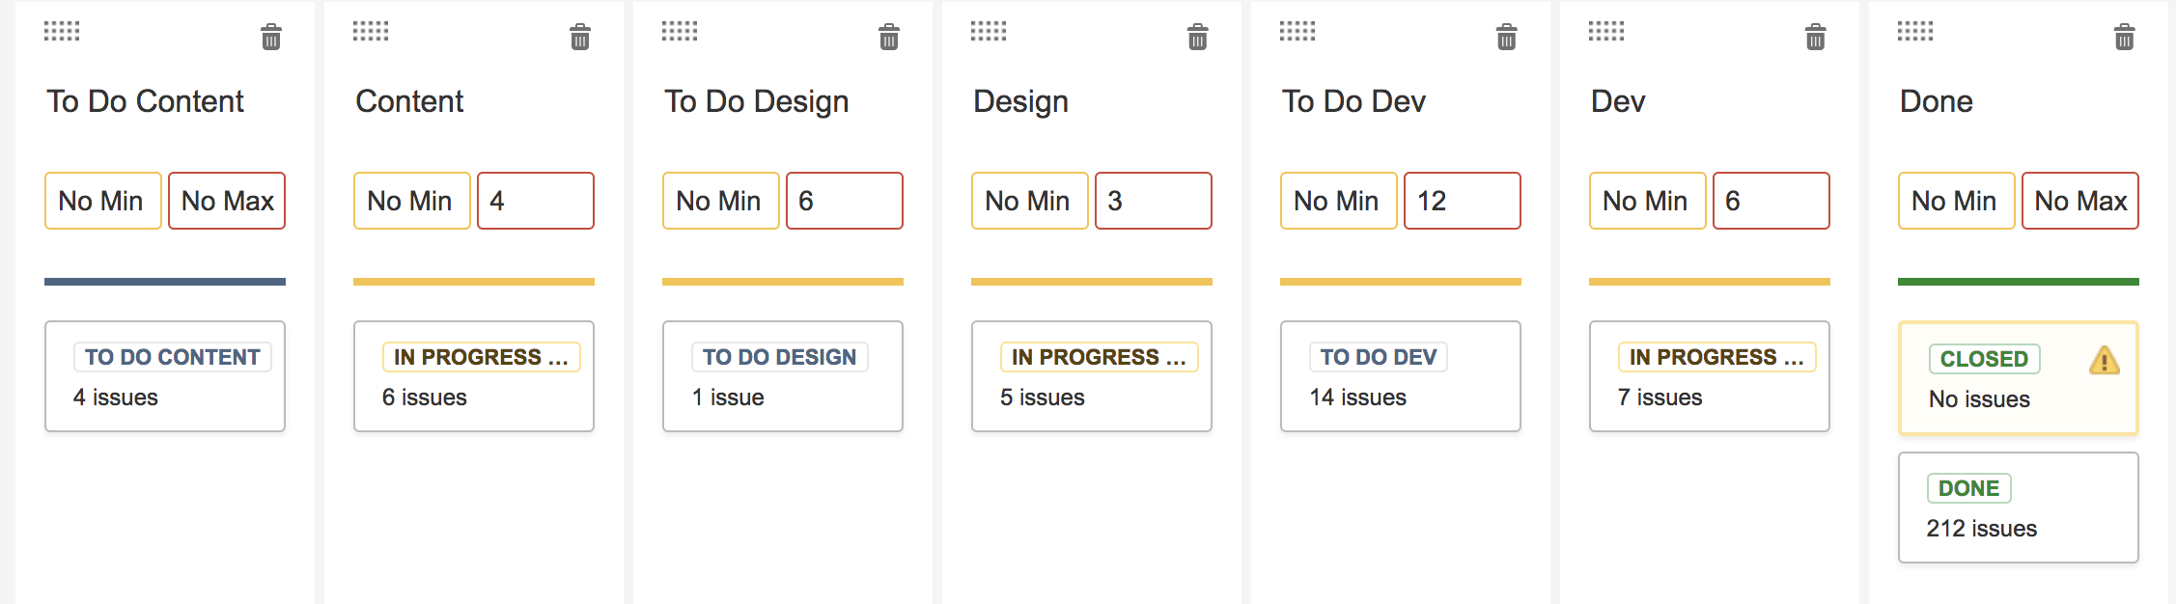Select the No Min button in the Content column
This screenshot has height=604, width=2176.
[410, 201]
